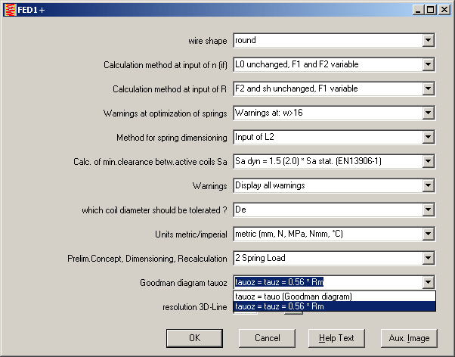Collapse the Goodman diagram tauoz dropdown arrow
Image resolution: width=455 pixels, height=357 pixels.
[429, 282]
